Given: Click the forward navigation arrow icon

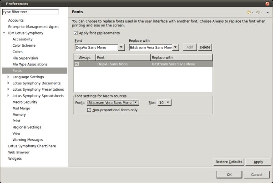Looking at the screenshot, I should pyautogui.click(x=258, y=12).
